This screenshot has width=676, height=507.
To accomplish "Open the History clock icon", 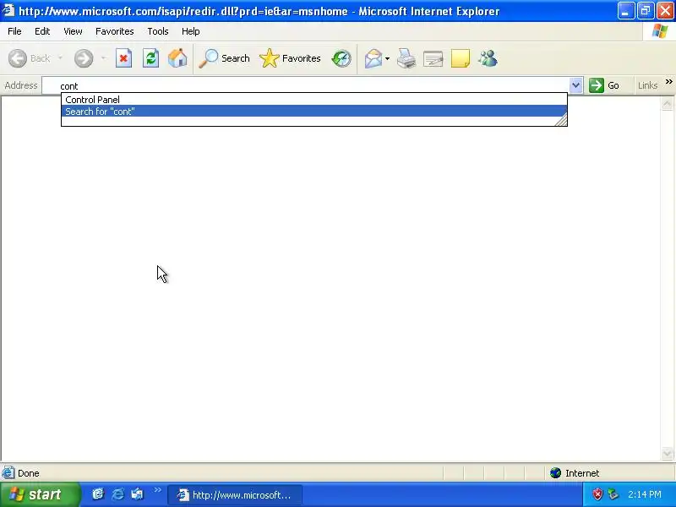I will [x=341, y=58].
